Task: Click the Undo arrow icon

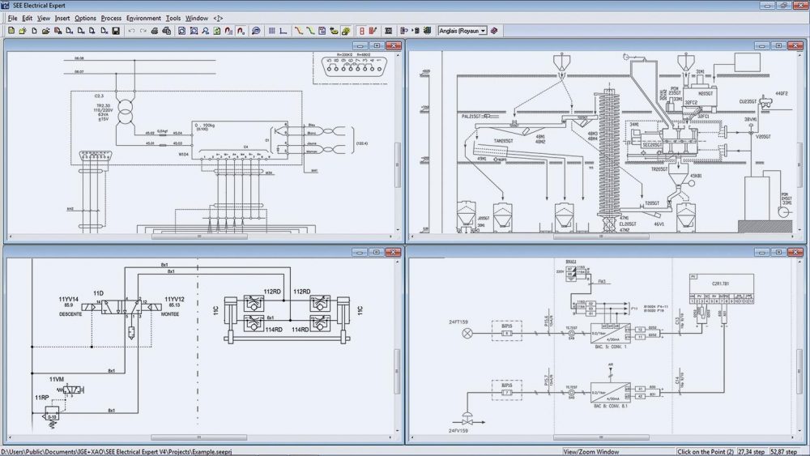Action: coord(131,31)
